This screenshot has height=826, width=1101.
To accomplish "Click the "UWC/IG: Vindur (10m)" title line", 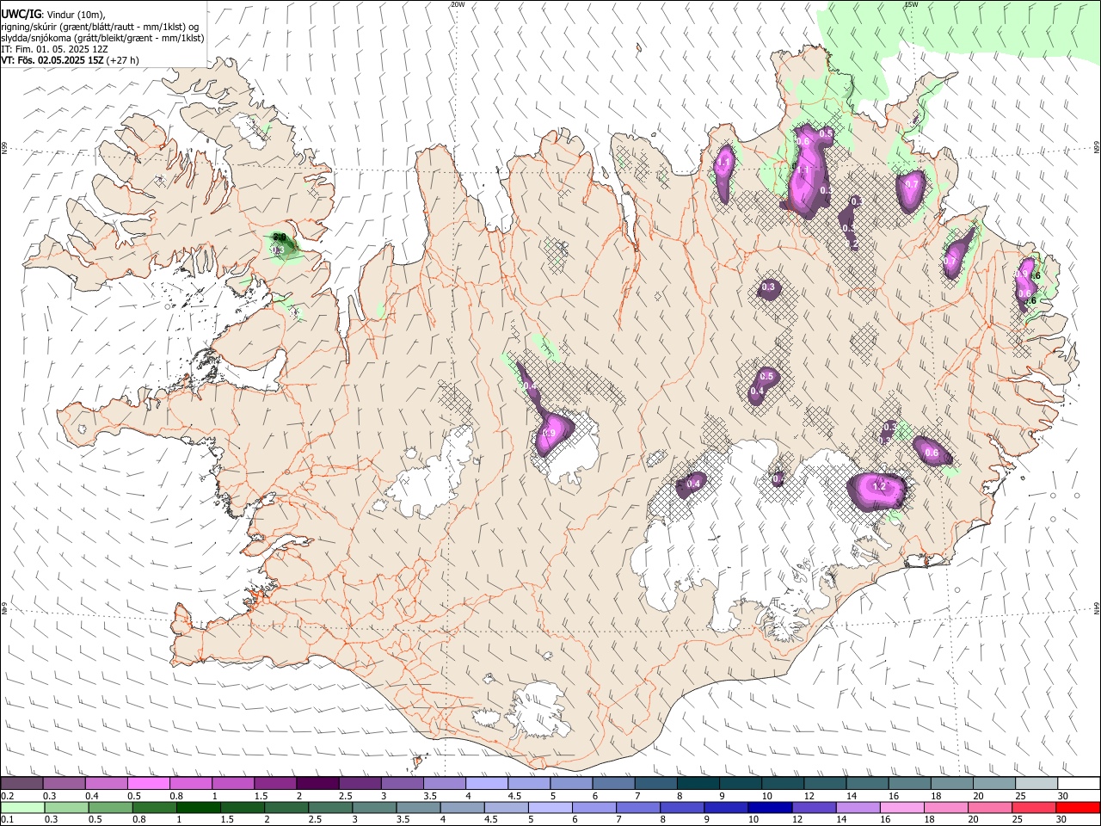I will click(x=53, y=15).
